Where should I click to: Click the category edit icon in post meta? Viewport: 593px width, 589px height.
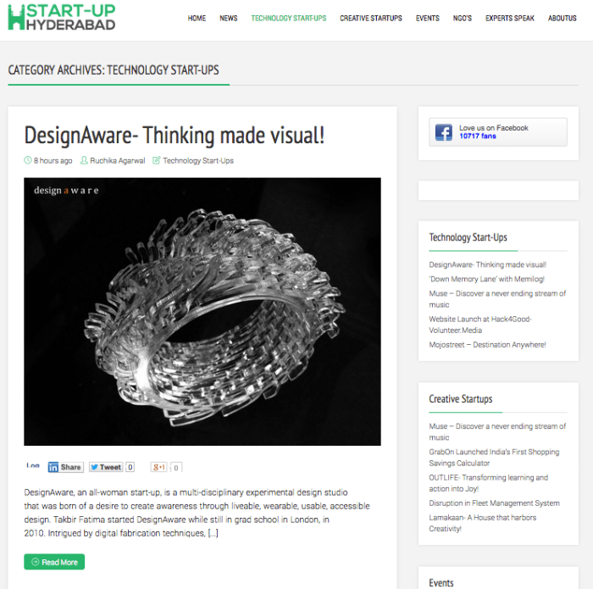coord(157,160)
